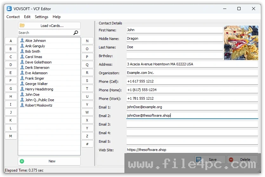Filter contacts by letter R

click(x=87, y=73)
